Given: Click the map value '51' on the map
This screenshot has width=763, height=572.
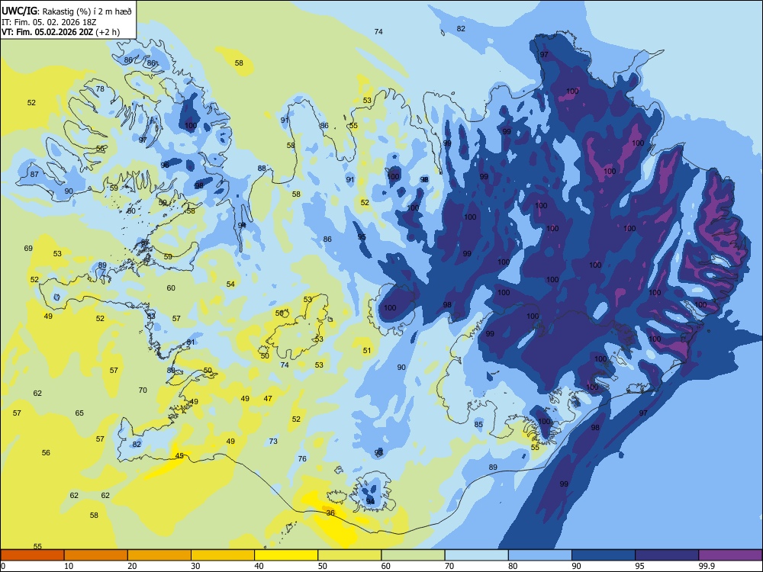Looking at the screenshot, I should 367,350.
